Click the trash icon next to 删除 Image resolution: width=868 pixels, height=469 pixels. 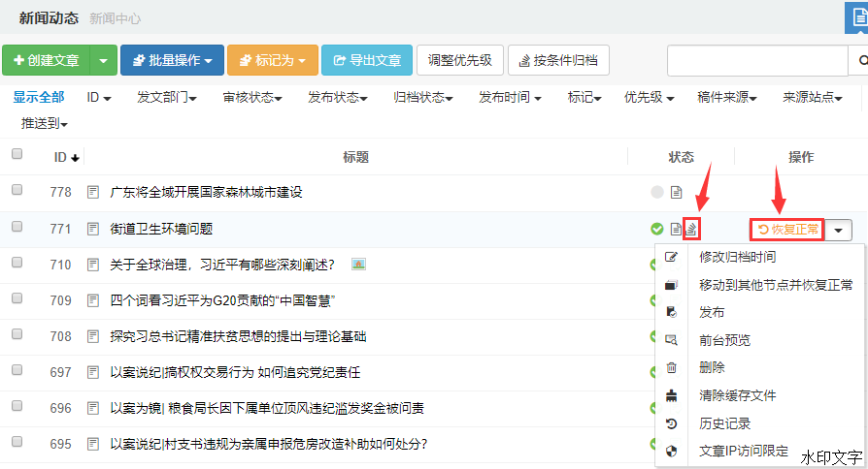(x=671, y=367)
